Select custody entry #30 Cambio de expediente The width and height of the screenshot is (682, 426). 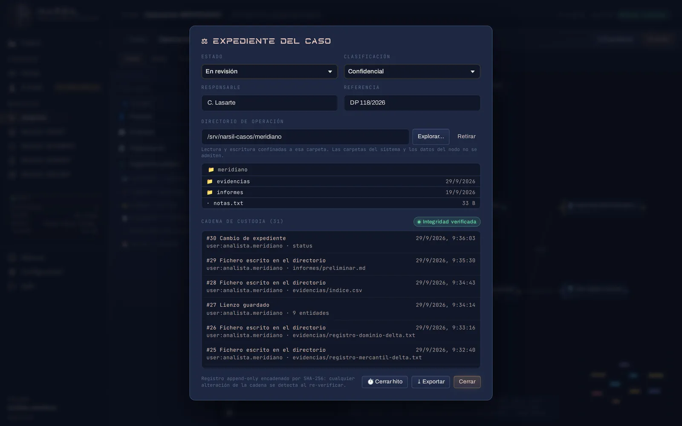[341, 242]
